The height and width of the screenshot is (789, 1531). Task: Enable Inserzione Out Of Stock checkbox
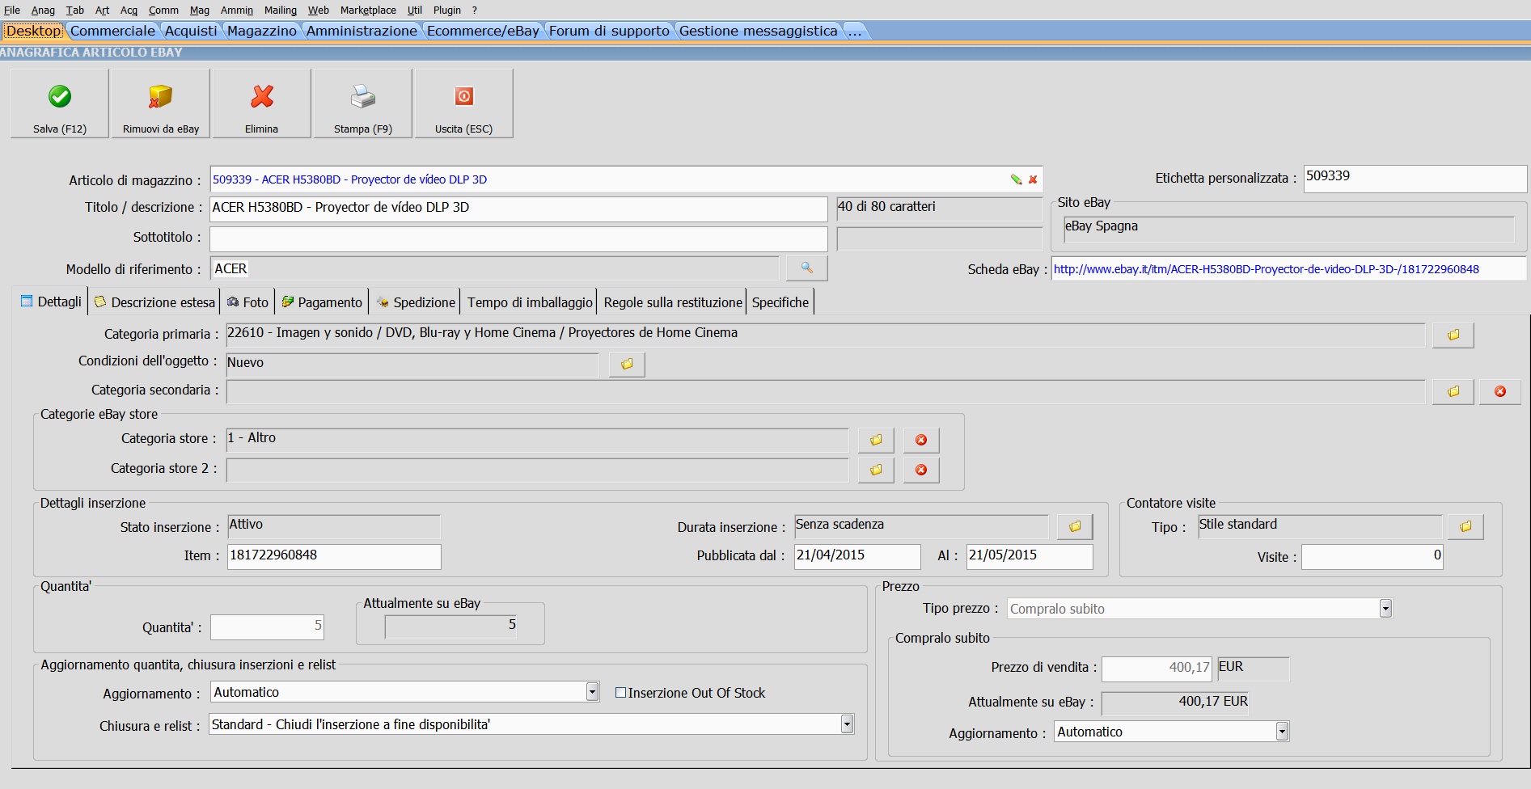click(x=621, y=693)
